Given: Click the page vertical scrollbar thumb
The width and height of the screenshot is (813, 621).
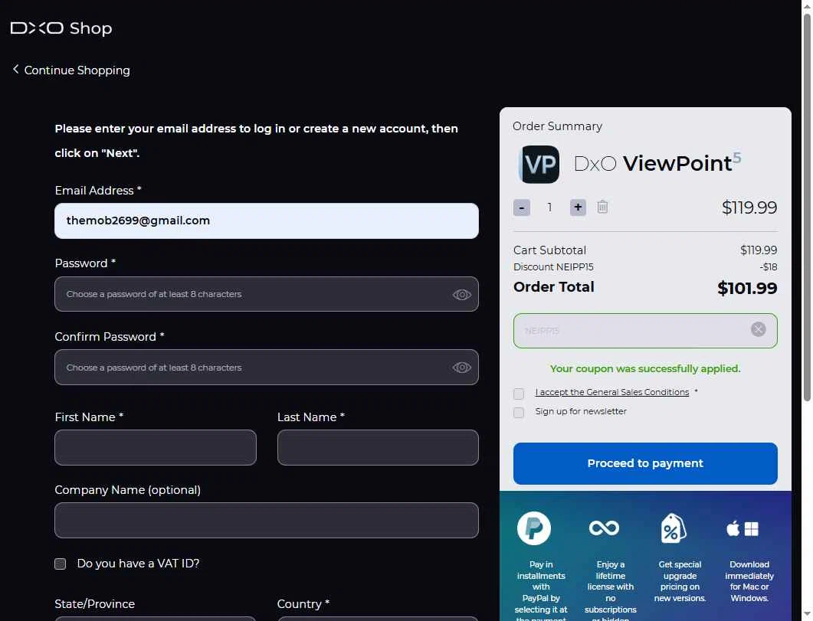Looking at the screenshot, I should point(807,208).
